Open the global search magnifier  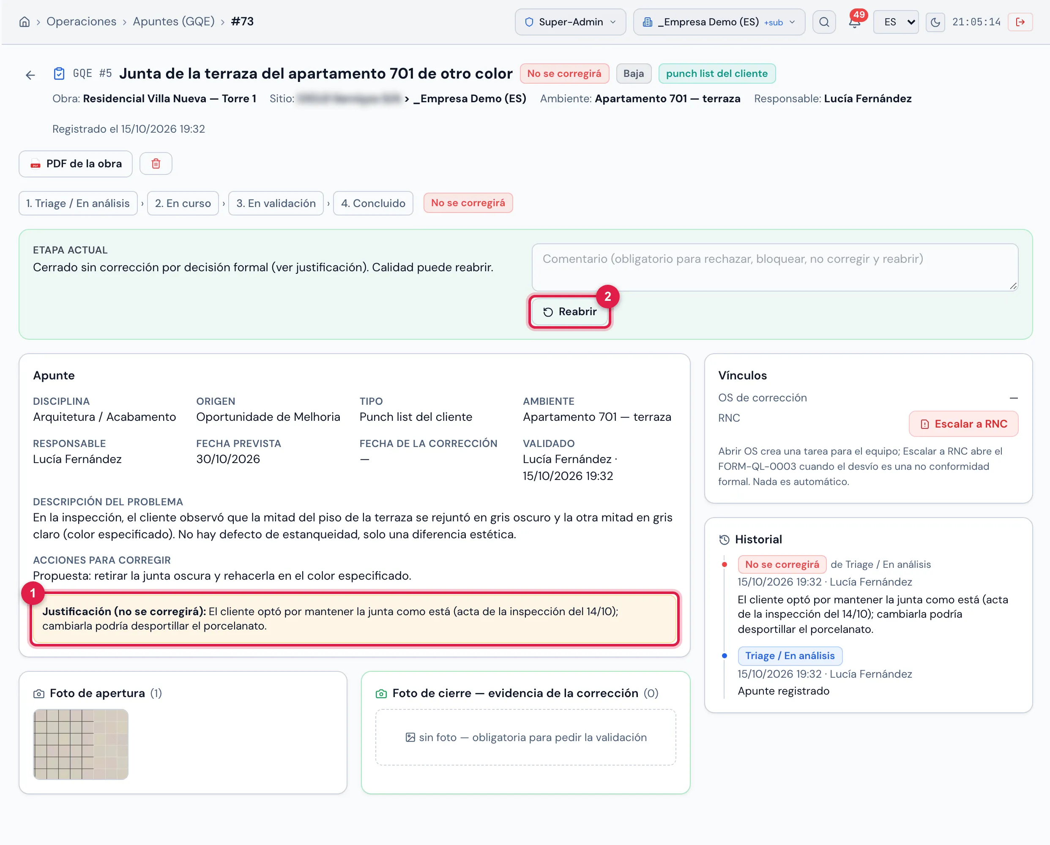824,22
